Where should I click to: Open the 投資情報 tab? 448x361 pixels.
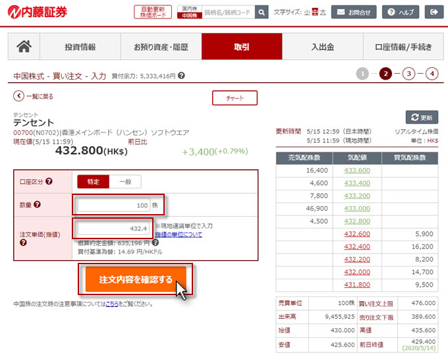(80, 47)
